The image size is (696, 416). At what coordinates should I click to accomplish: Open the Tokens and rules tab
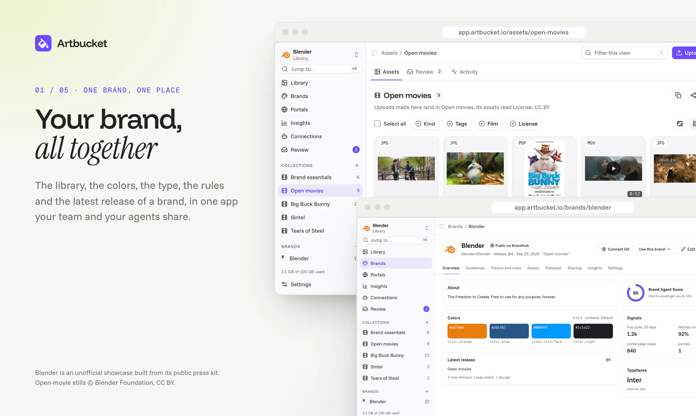506,268
